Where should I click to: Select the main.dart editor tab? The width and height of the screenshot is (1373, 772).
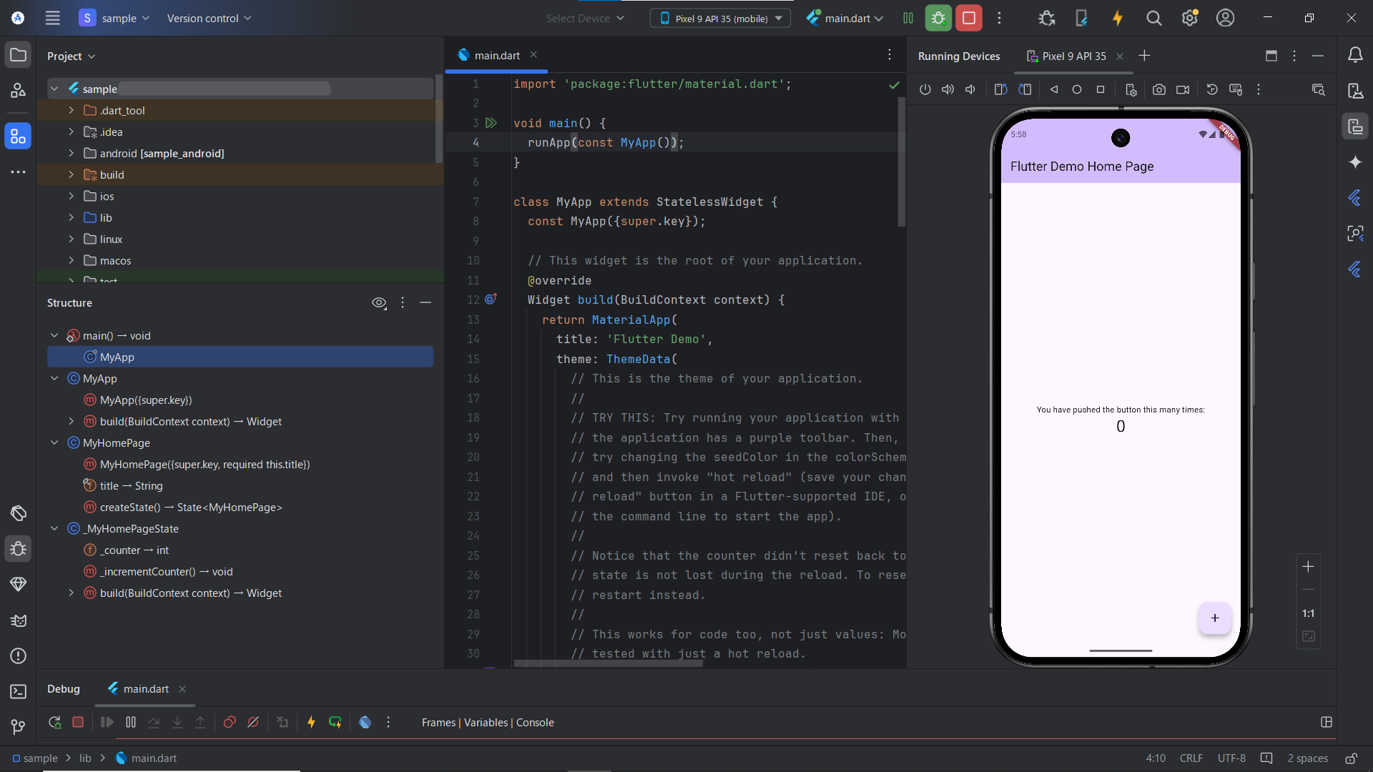(x=497, y=56)
